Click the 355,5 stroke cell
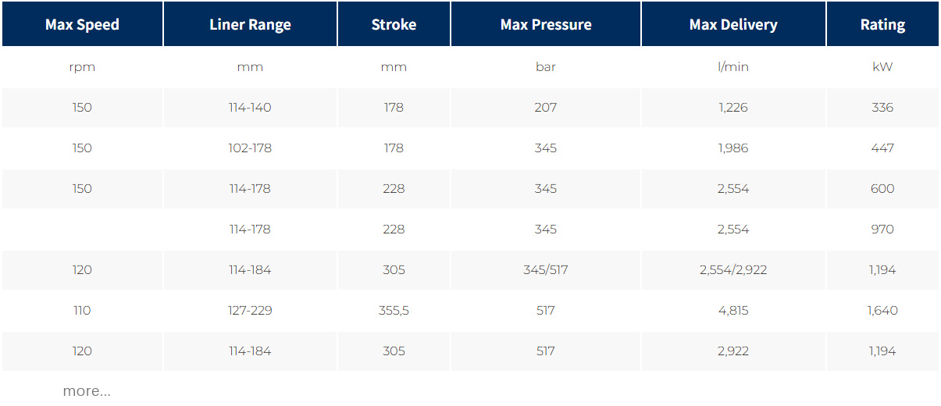Image resolution: width=941 pixels, height=406 pixels. (x=394, y=311)
